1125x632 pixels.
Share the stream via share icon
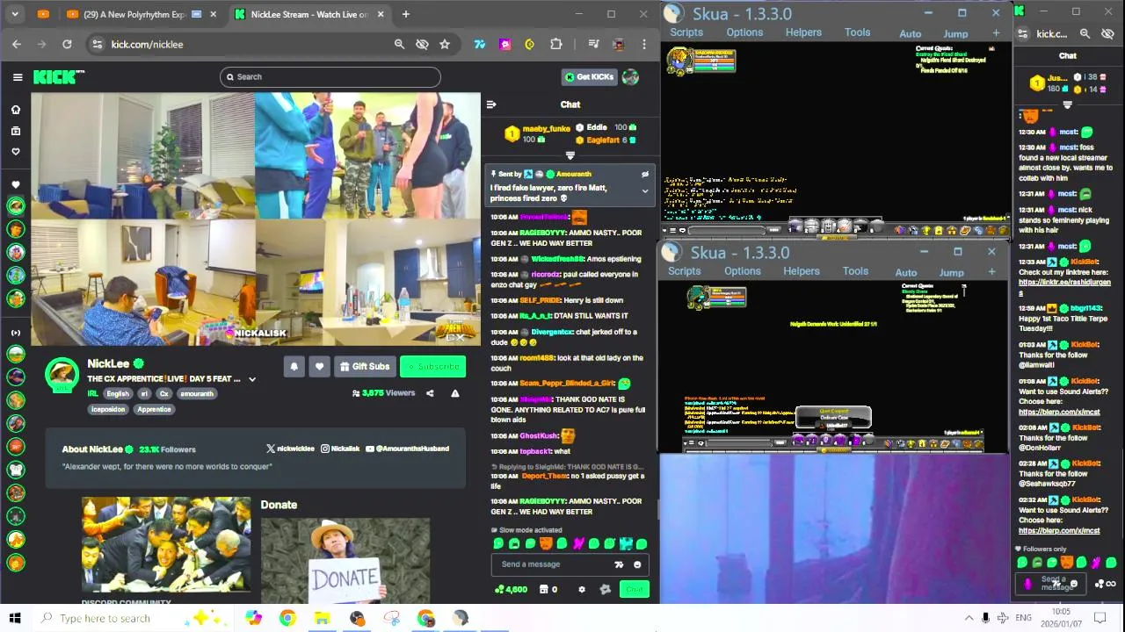430,393
